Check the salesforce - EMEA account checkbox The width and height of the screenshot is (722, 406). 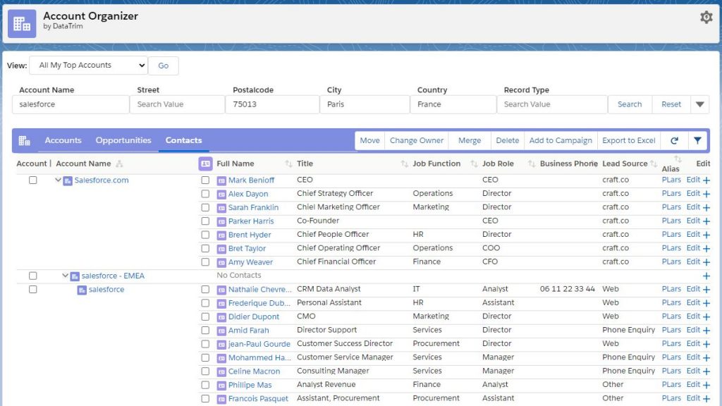tap(32, 276)
